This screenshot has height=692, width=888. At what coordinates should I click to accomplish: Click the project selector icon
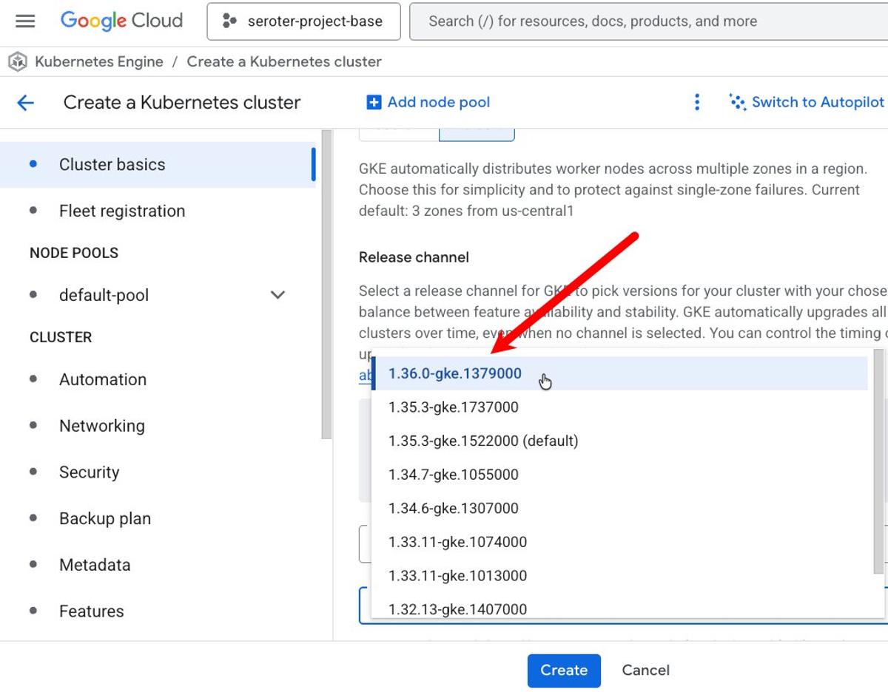[229, 21]
